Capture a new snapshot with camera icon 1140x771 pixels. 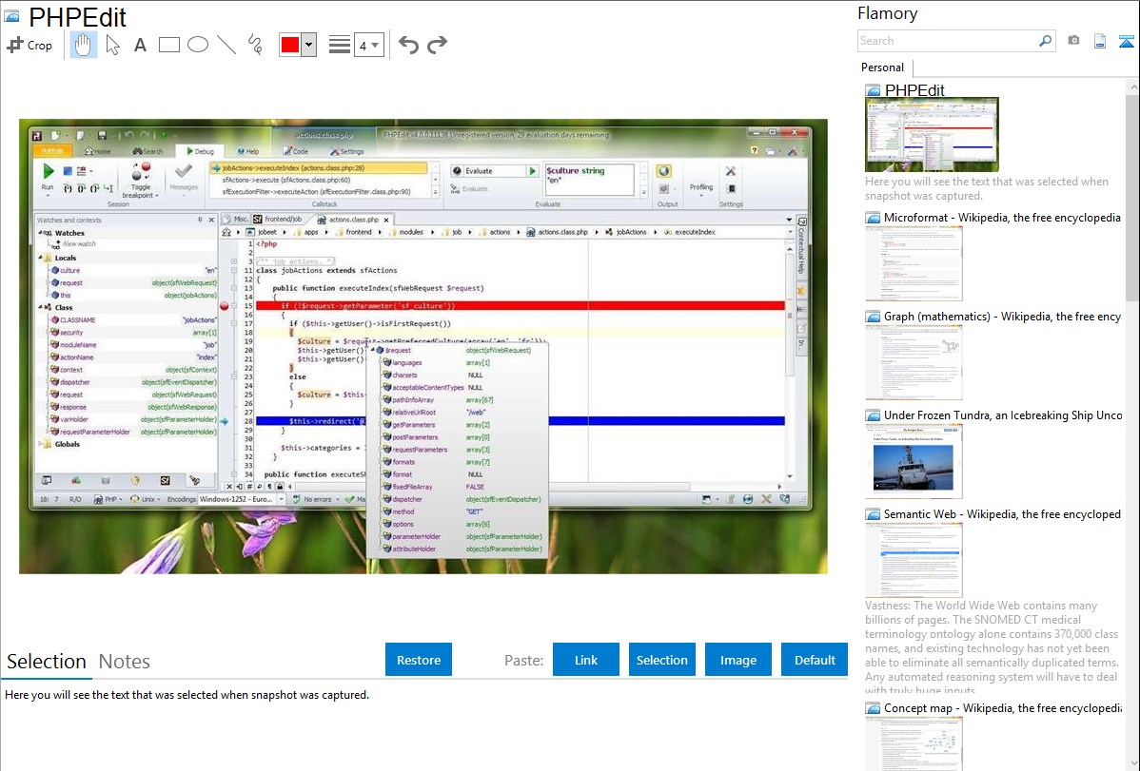tap(1073, 41)
